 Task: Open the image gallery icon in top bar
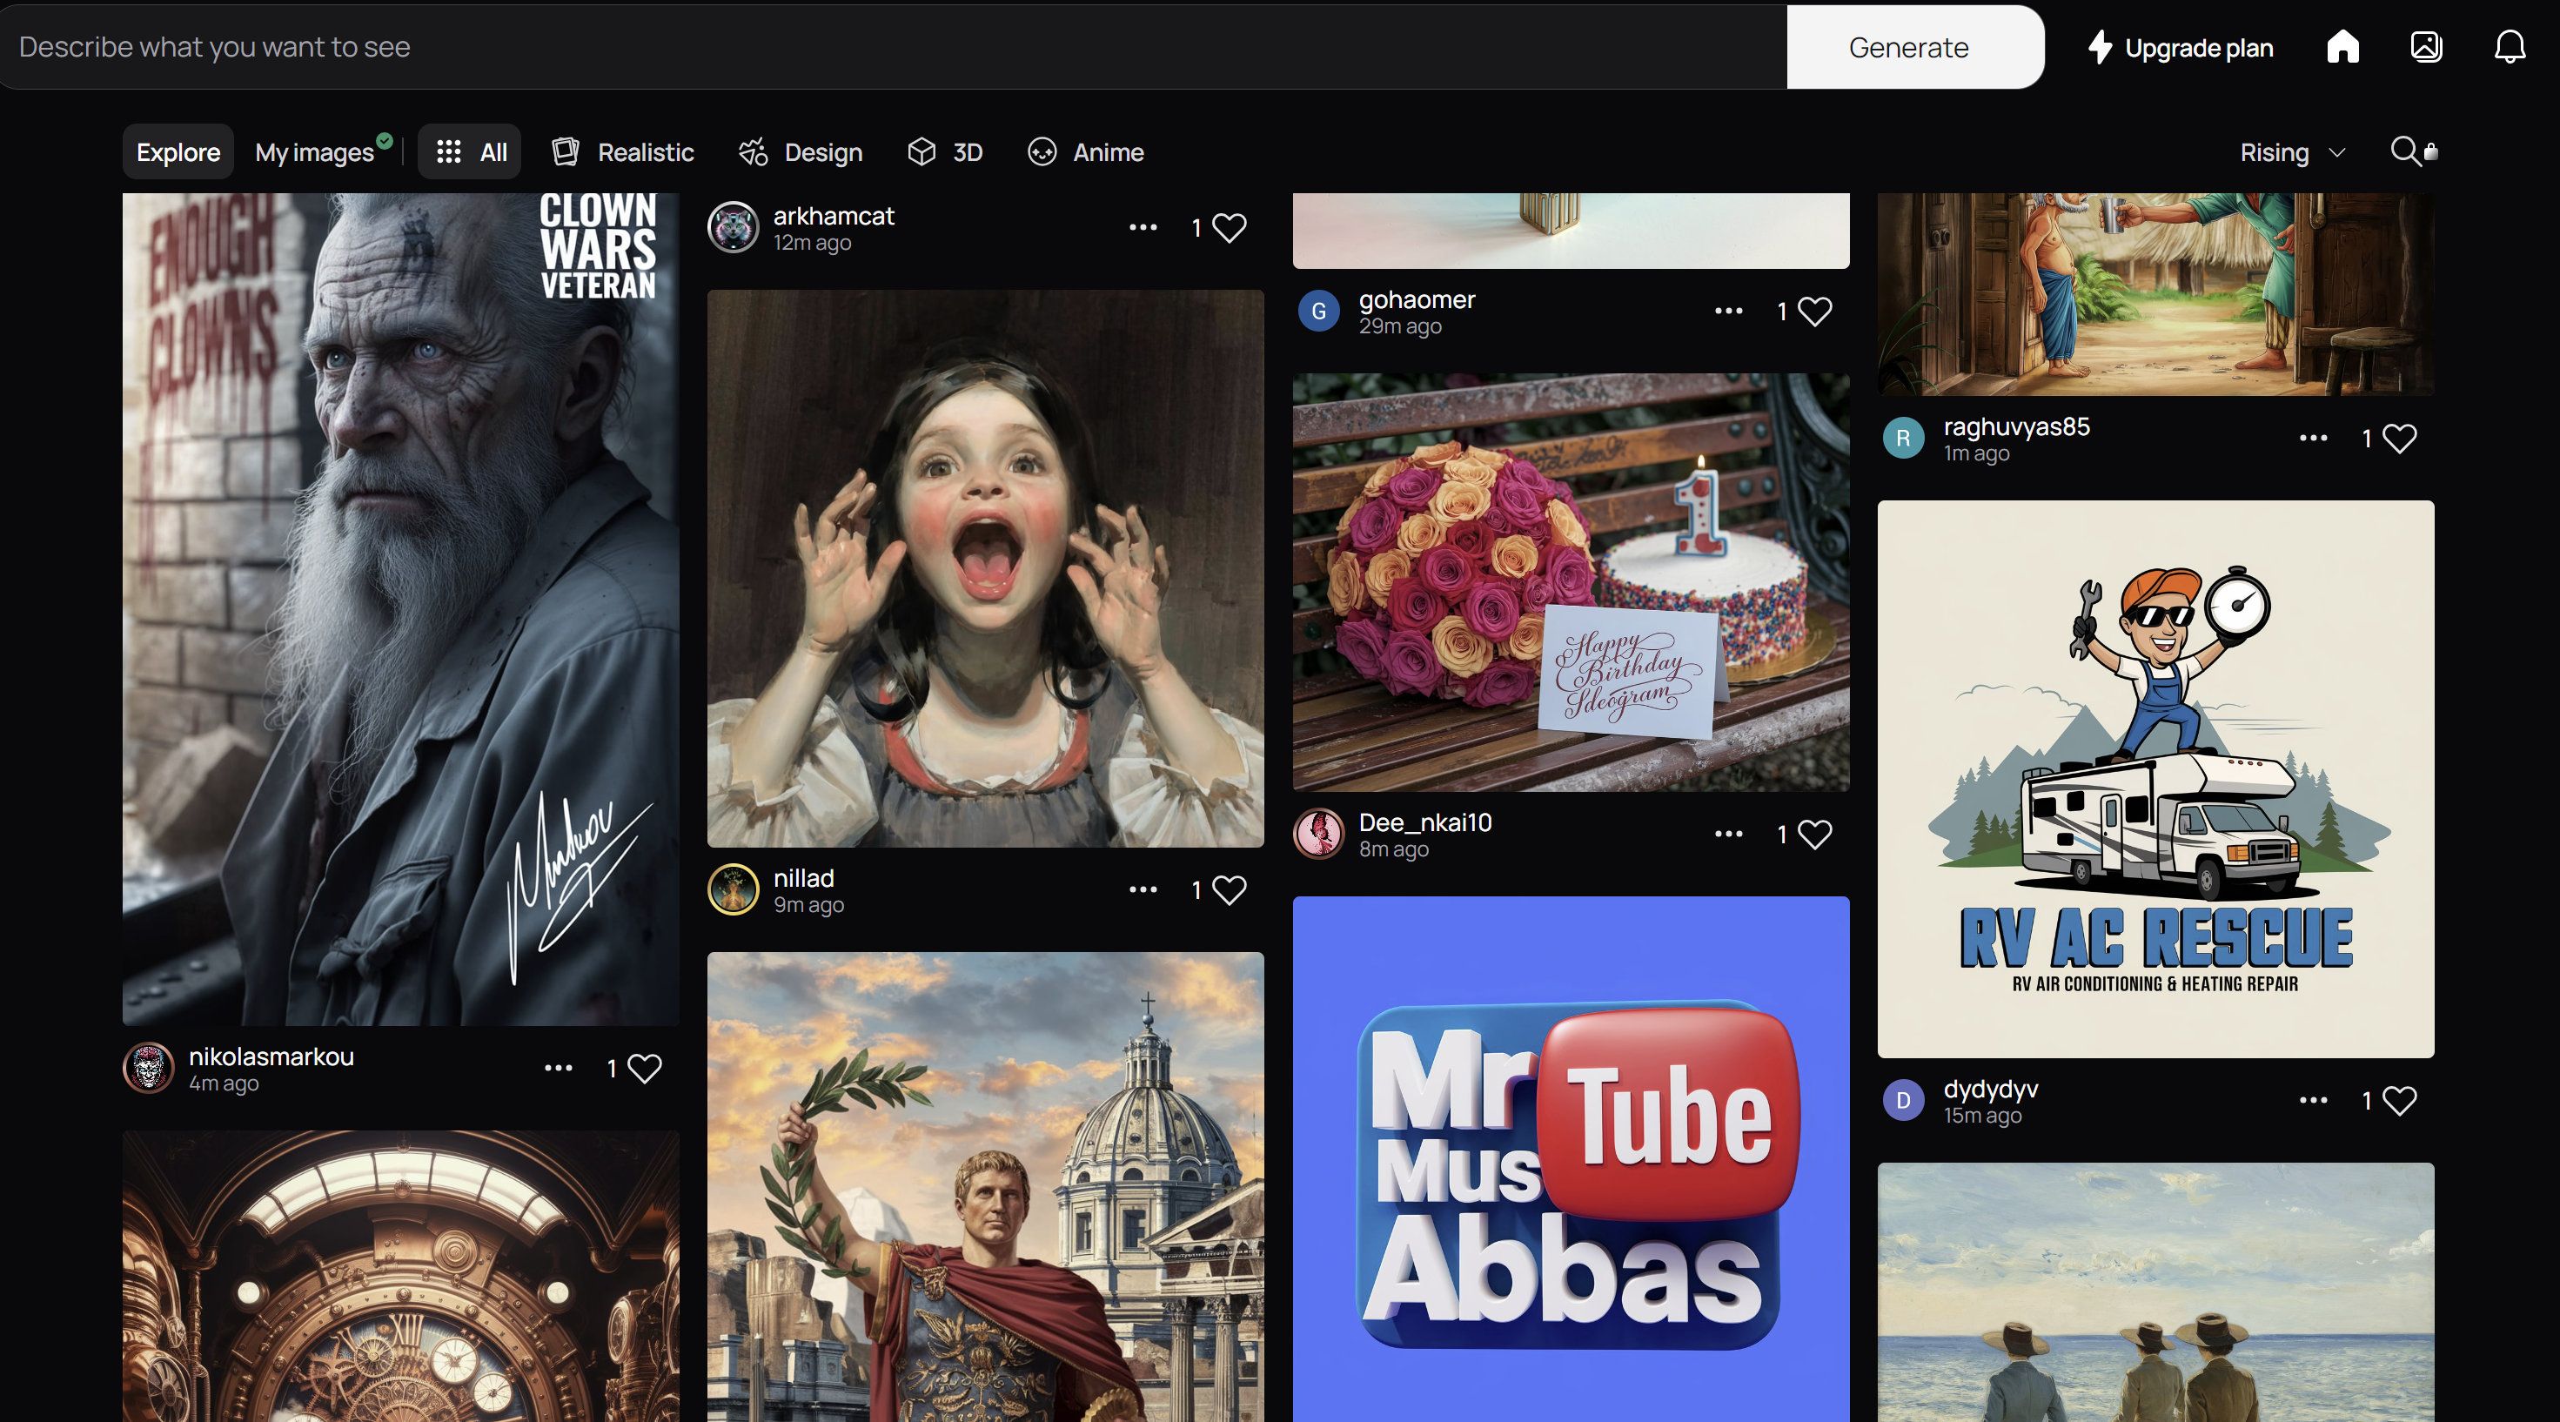click(2426, 47)
